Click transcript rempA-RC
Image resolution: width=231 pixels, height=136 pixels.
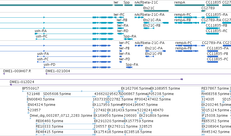182,15
